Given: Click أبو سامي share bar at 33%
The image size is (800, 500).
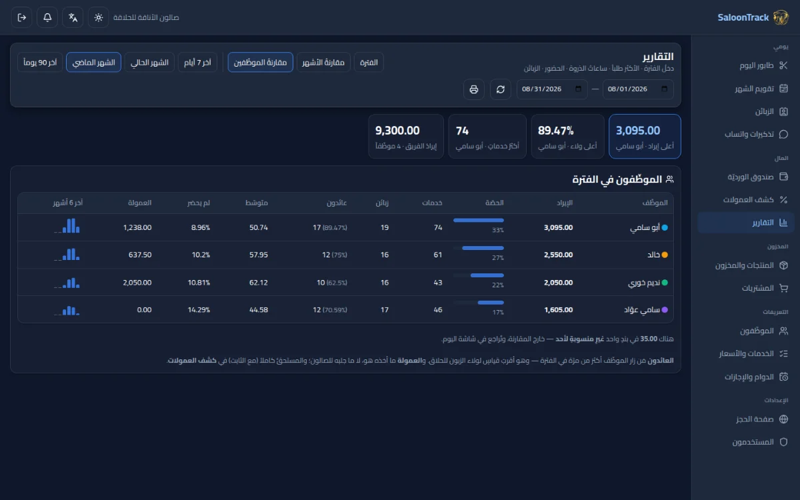Looking at the screenshot, I should 479,220.
